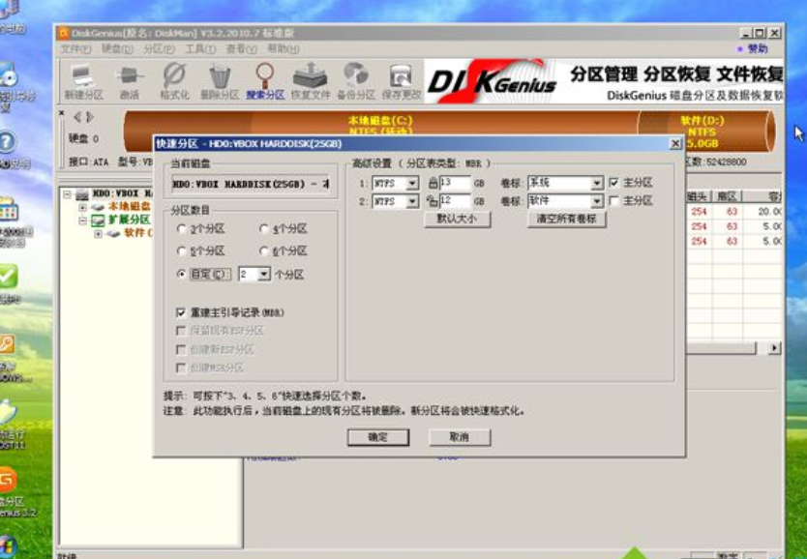Choose the 3个分区 option
This screenshot has width=807, height=559.
[201, 229]
